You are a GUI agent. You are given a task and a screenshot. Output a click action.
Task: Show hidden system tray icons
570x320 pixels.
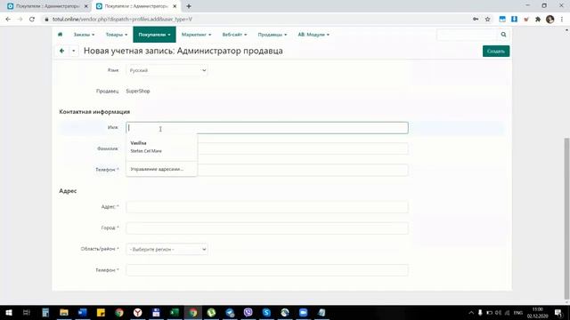pyautogui.click(x=471, y=312)
